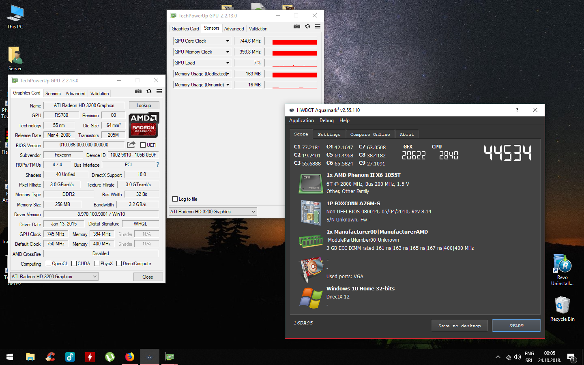Click the AMD Radeon Graphics logo

point(144,125)
